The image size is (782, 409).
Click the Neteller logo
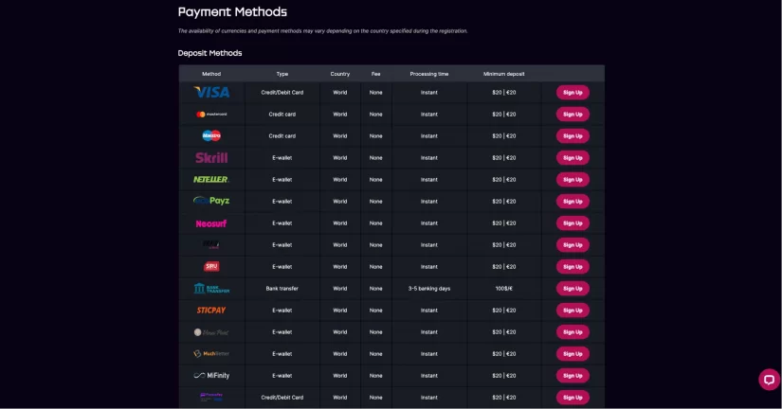pyautogui.click(x=211, y=179)
